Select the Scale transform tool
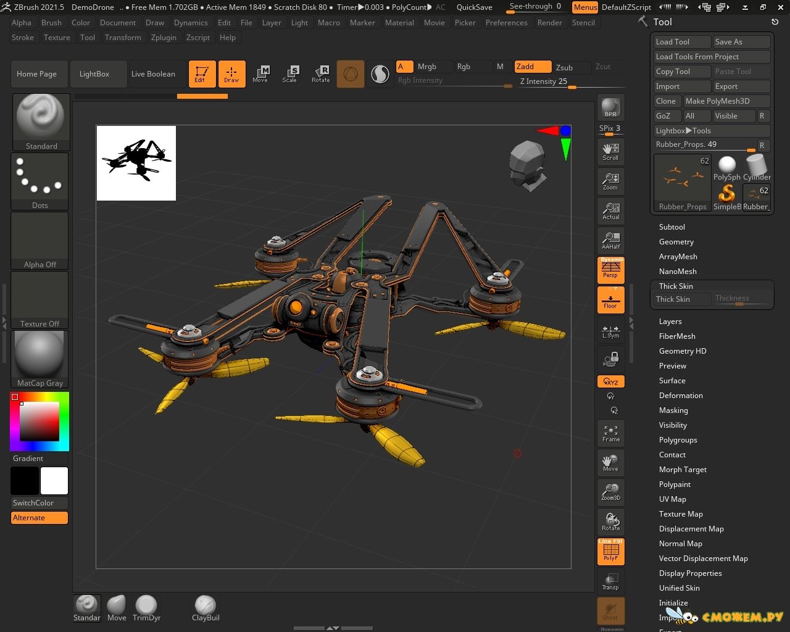Screen dimensions: 790x632 (x=289, y=73)
